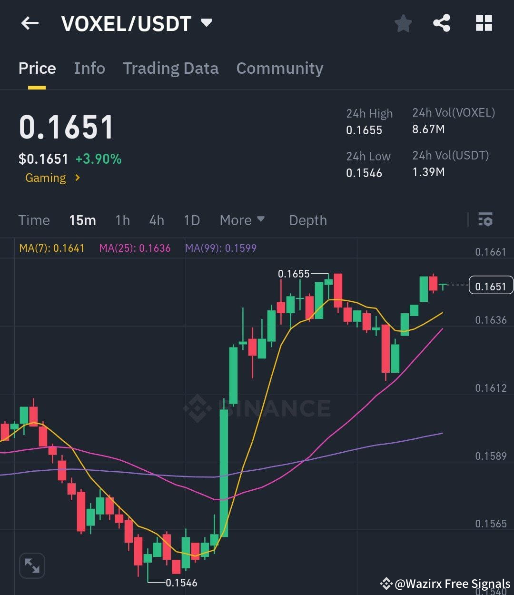Expand chart to fullscreen with bottom-left icon

pyautogui.click(x=31, y=565)
